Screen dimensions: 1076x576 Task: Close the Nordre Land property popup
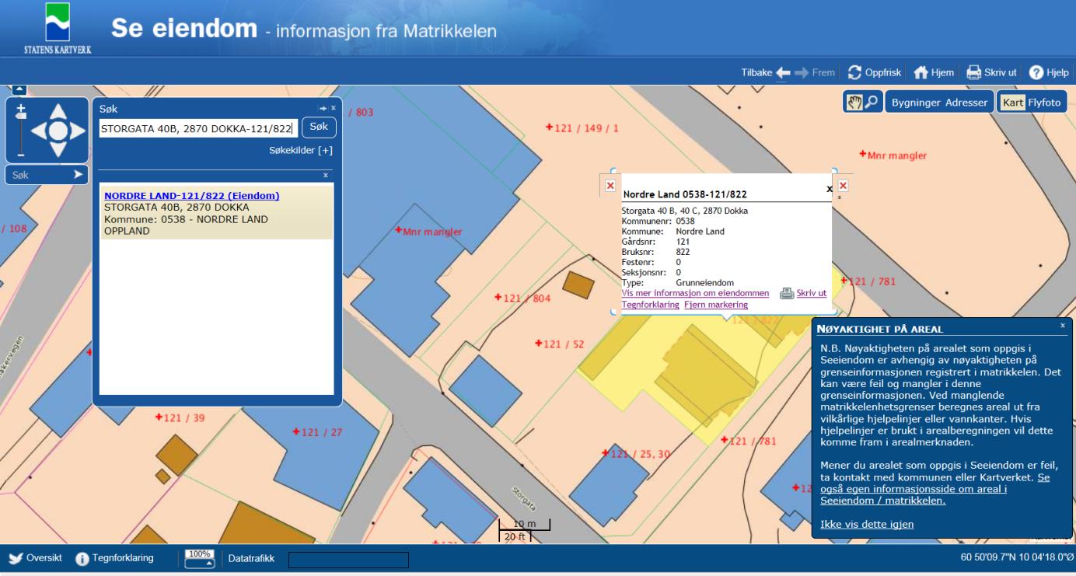coord(829,189)
